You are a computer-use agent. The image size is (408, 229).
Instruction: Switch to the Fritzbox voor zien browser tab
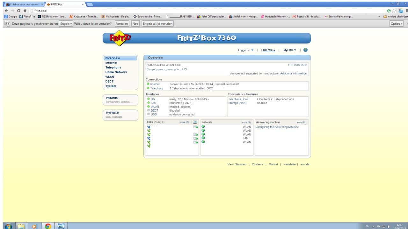tap(24, 4)
